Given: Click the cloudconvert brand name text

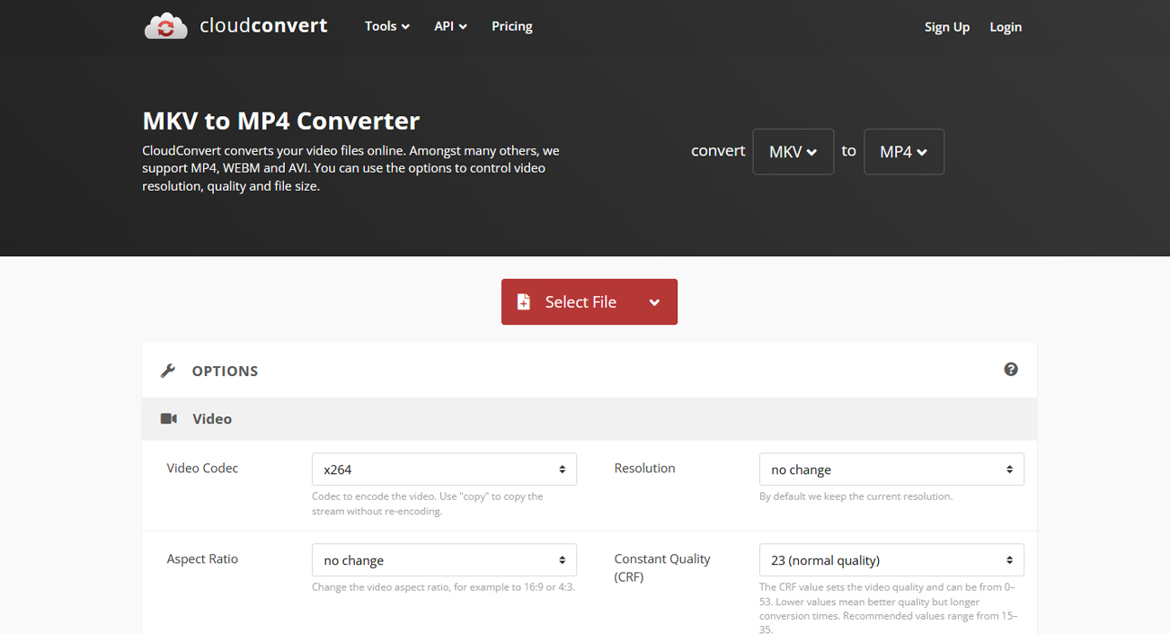Looking at the screenshot, I should coord(263,26).
